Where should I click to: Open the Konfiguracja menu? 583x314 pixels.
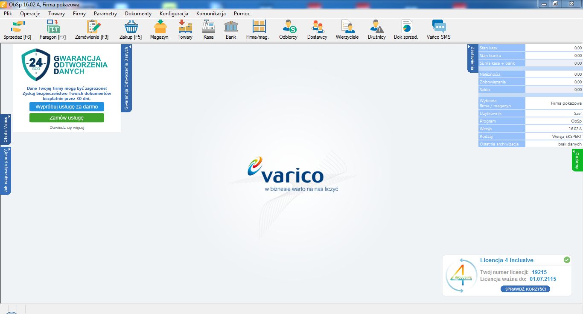point(174,14)
